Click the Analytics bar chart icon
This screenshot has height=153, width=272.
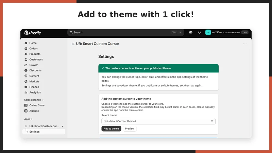pyautogui.click(x=26, y=92)
